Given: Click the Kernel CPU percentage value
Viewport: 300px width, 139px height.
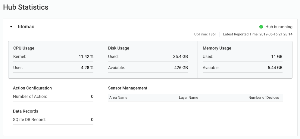Looking at the screenshot, I should tap(86, 56).
